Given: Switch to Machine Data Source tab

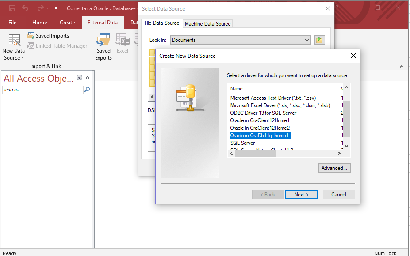Looking at the screenshot, I should click(207, 24).
